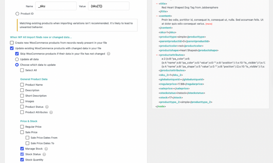
Task: Click the sku element in XML preview
Action: point(167,32)
